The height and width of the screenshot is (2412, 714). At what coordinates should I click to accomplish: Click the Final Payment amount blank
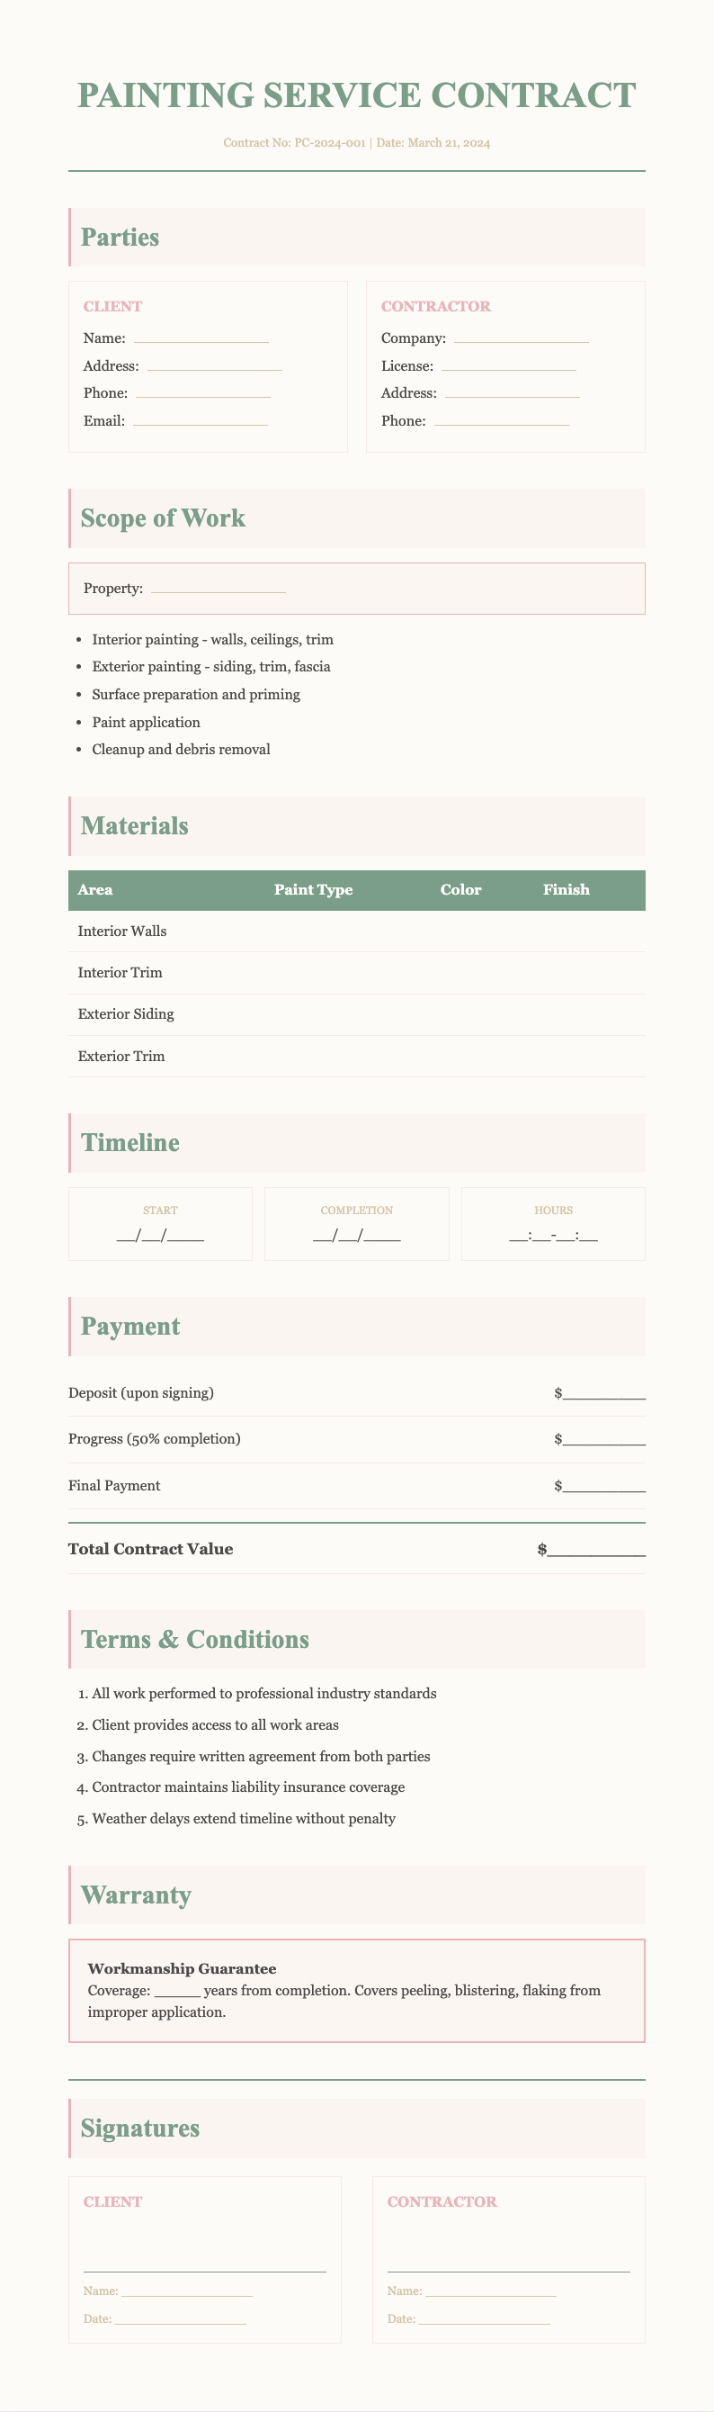603,1486
